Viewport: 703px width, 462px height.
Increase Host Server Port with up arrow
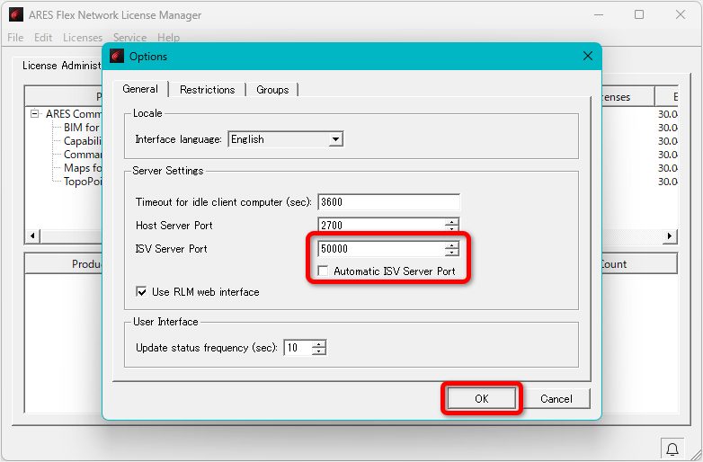point(452,221)
